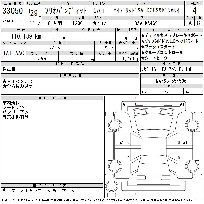Select inspector note 外装小傷有り

tap(15, 117)
